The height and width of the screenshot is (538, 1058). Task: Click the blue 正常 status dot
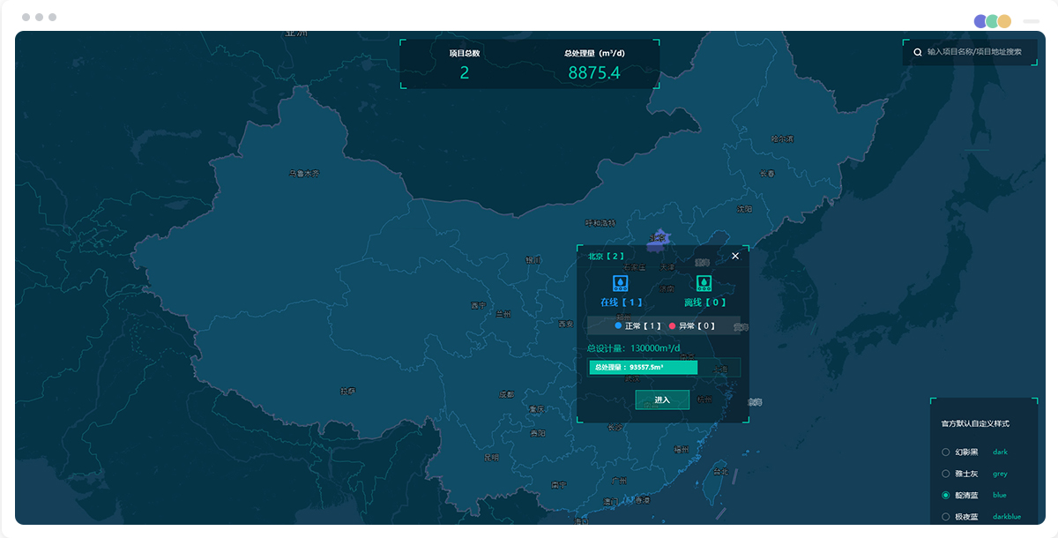pos(619,326)
